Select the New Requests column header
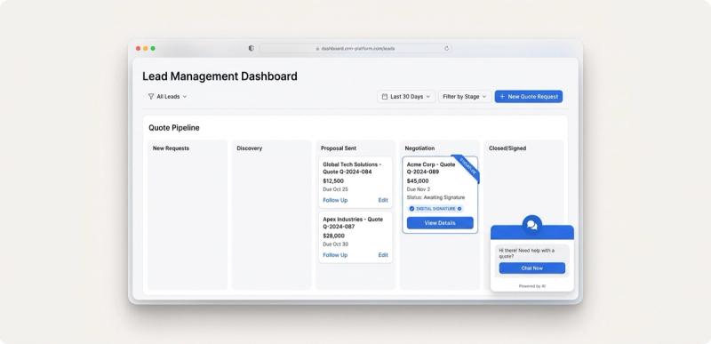 click(x=171, y=148)
